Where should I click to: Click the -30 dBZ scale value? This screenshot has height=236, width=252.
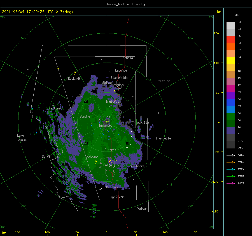[x=240, y=148]
